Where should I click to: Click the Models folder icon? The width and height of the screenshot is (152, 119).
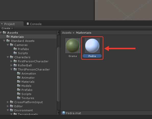click(19, 86)
